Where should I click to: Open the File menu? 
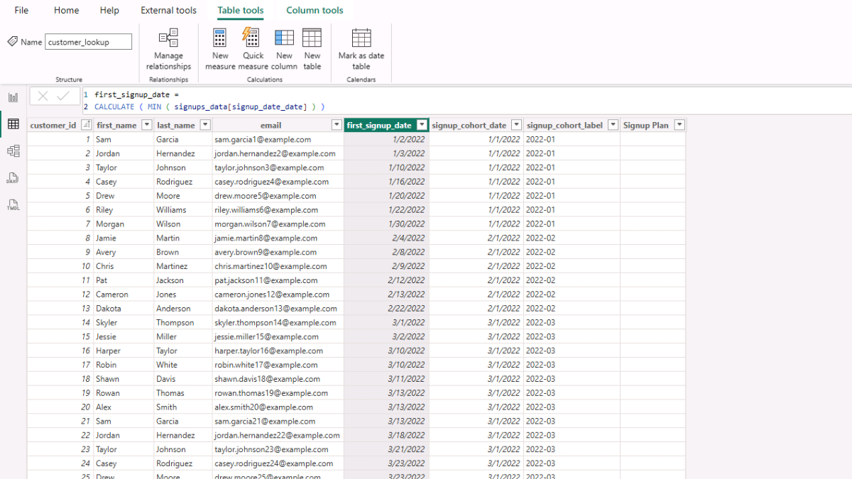21,11
